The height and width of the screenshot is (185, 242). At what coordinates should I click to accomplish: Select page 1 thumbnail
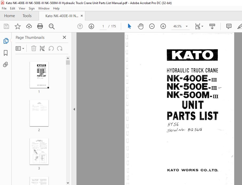coord(39,75)
